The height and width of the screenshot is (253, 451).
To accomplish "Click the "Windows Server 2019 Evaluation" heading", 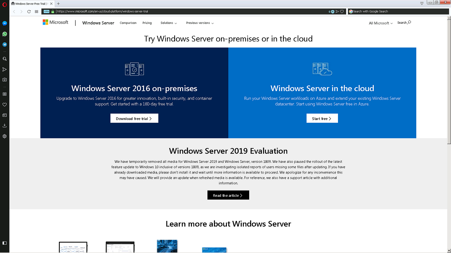I will pyautogui.click(x=228, y=151).
